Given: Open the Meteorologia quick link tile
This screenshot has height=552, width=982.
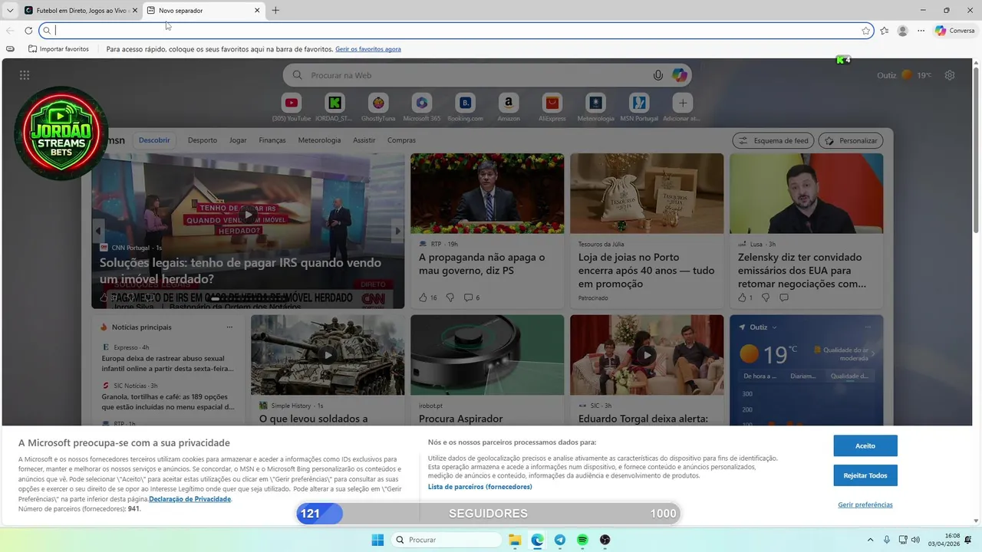Looking at the screenshot, I should [x=595, y=103].
